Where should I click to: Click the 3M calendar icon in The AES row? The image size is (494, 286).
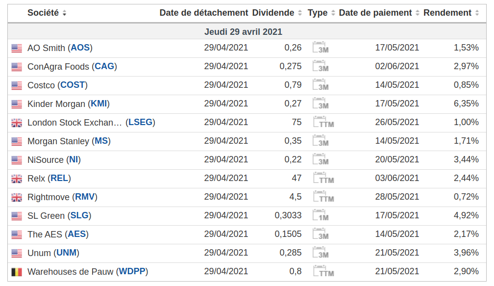coord(321,234)
